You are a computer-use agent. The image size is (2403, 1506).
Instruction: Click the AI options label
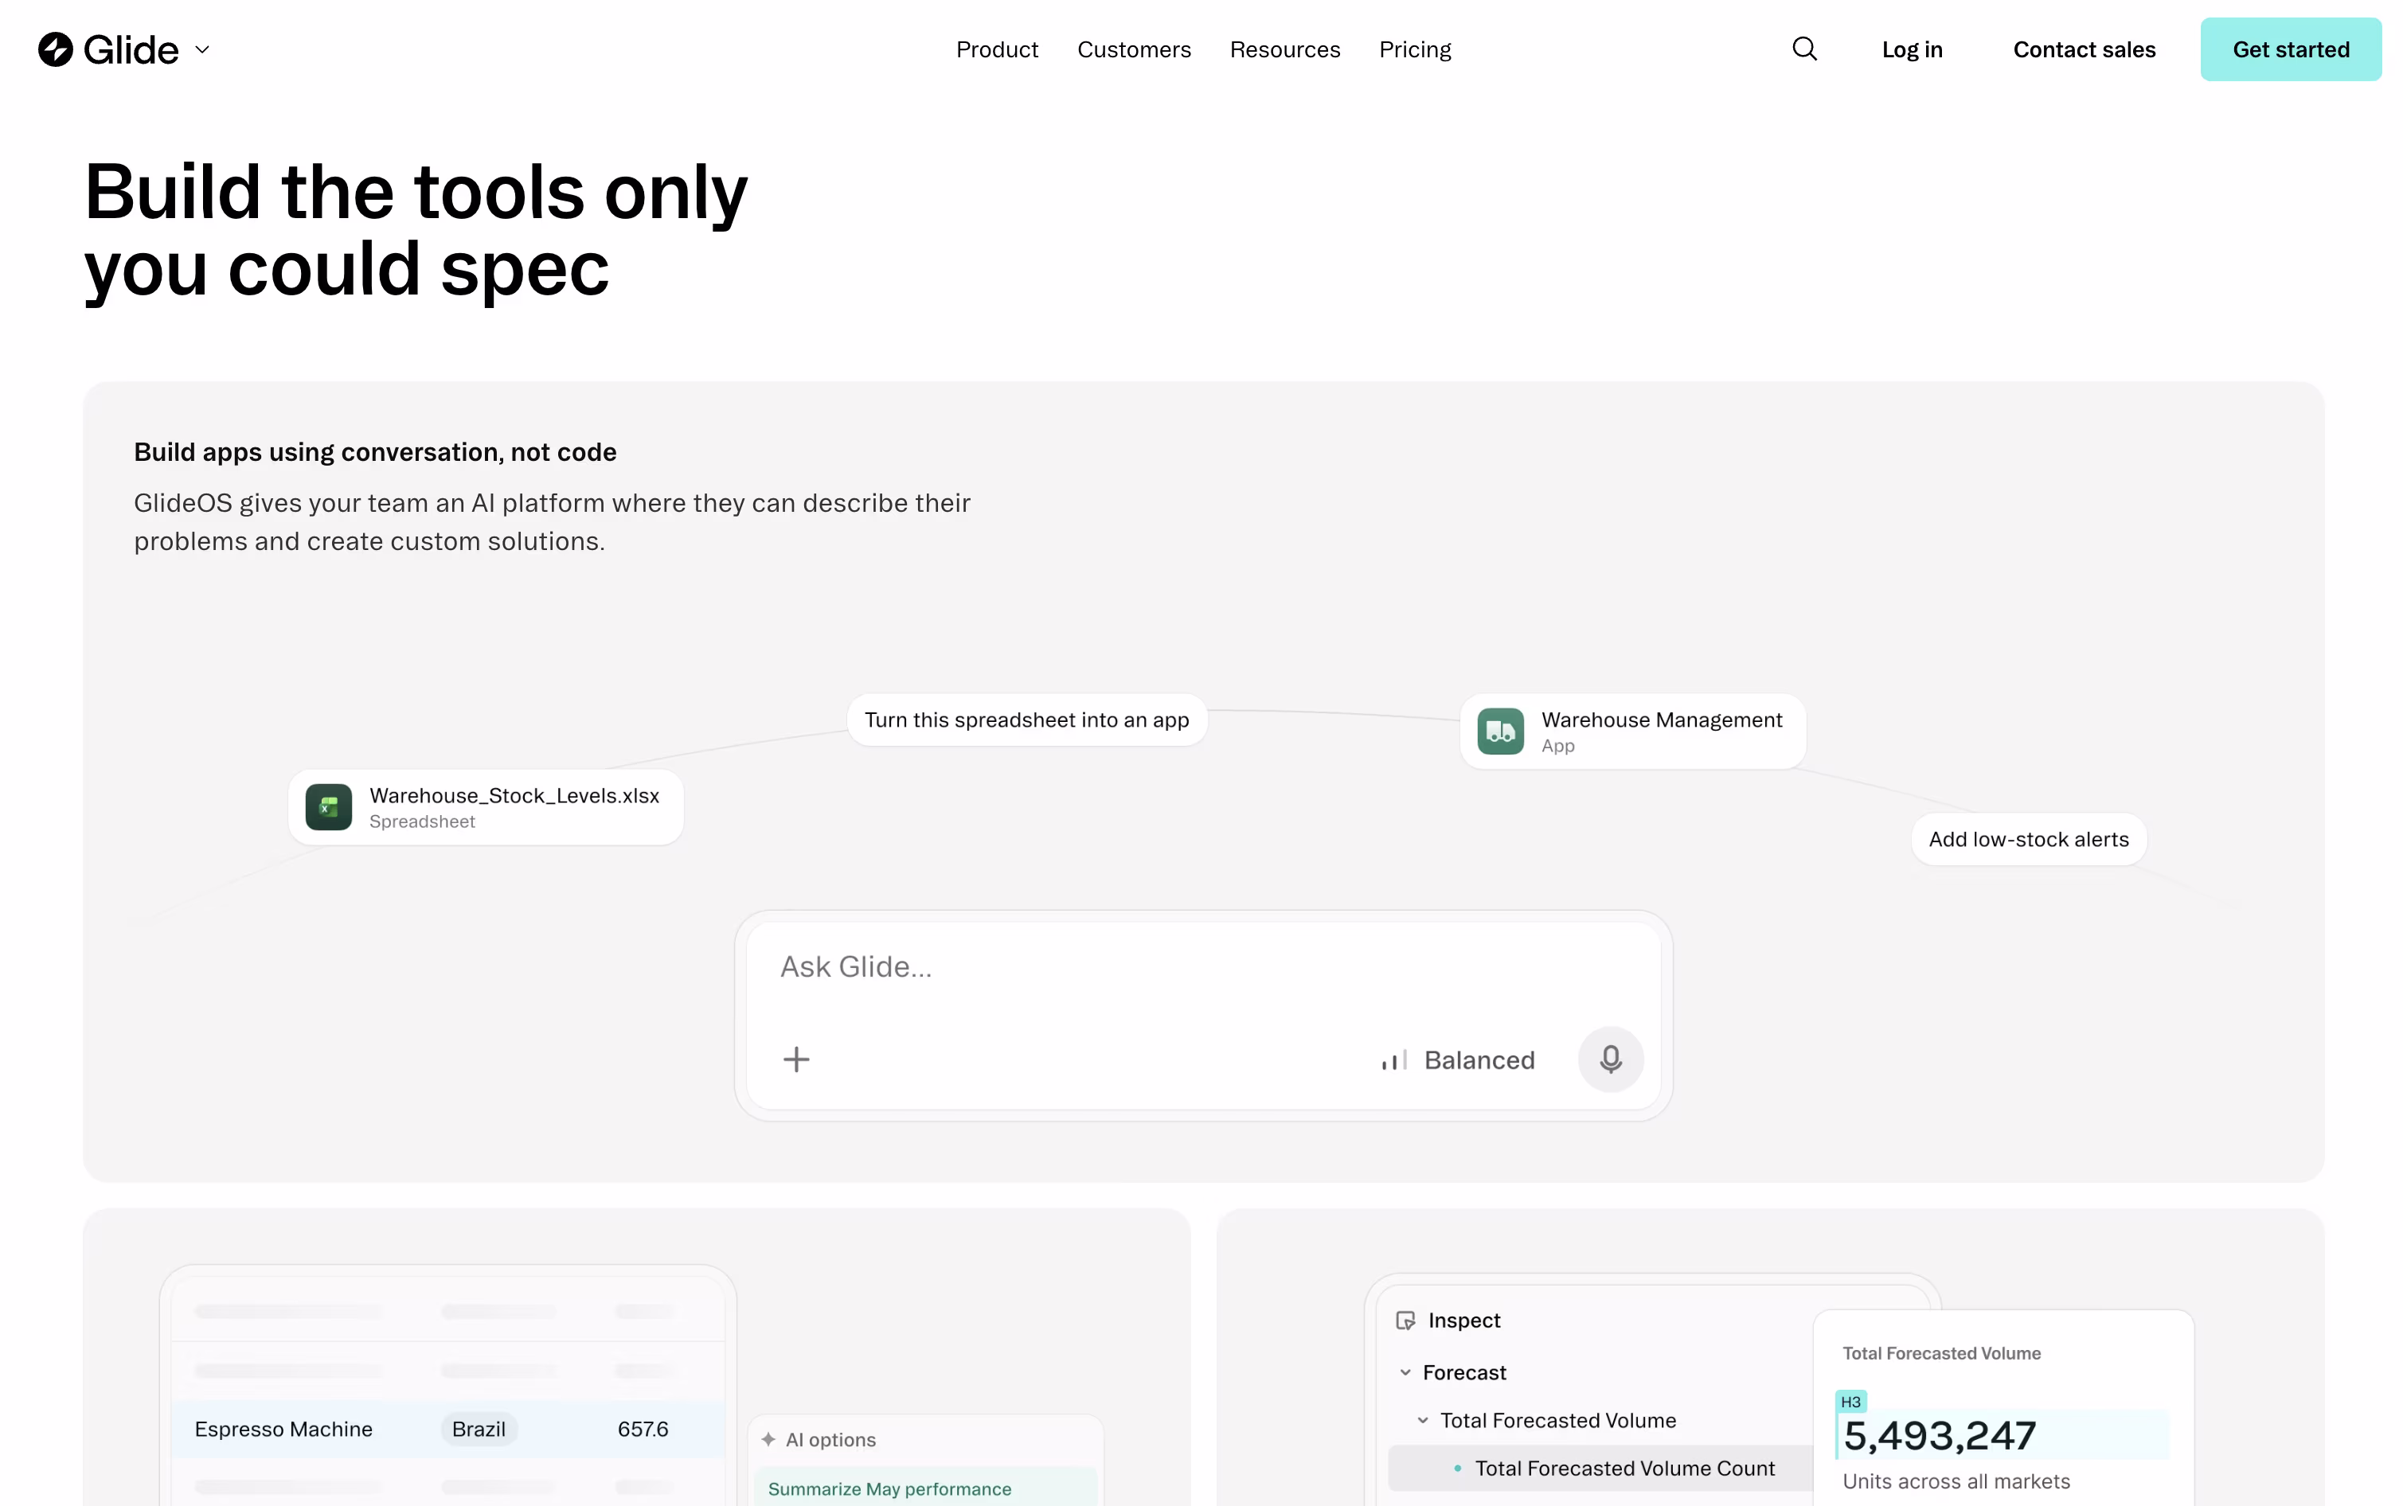(830, 1440)
